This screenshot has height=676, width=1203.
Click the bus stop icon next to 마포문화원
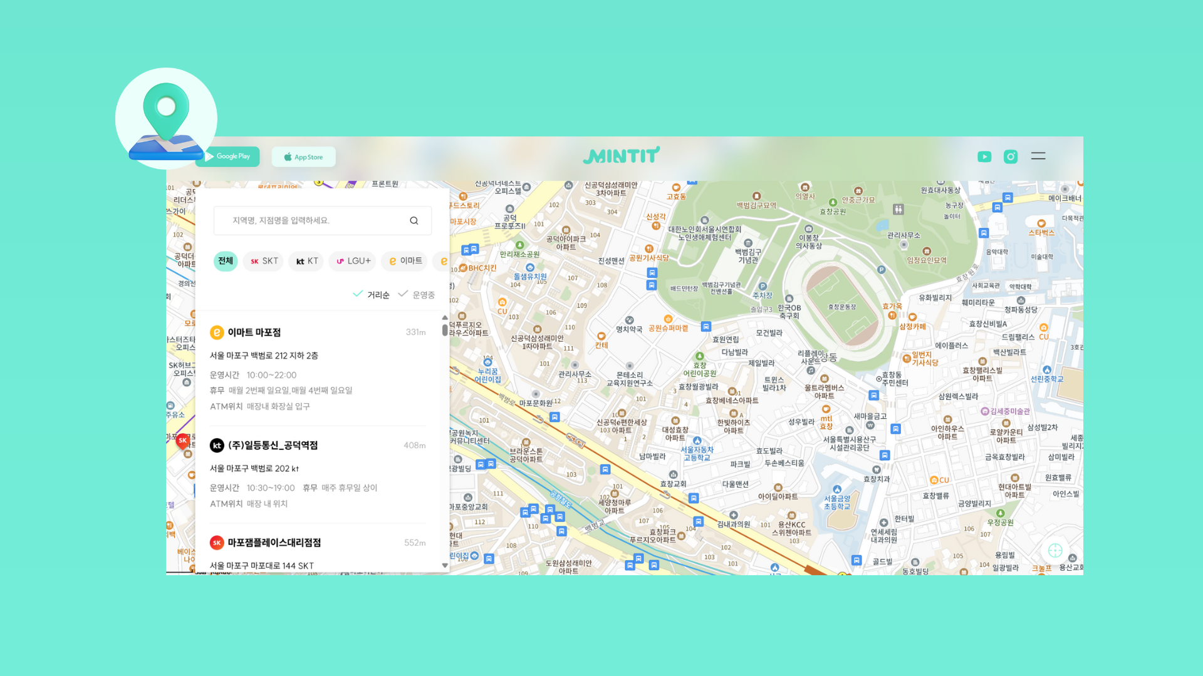[555, 417]
